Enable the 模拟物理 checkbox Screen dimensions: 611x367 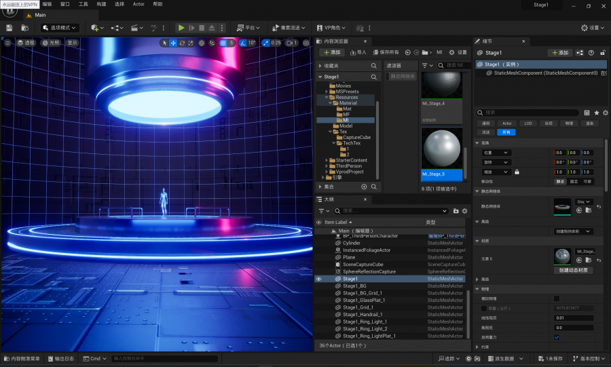click(557, 298)
